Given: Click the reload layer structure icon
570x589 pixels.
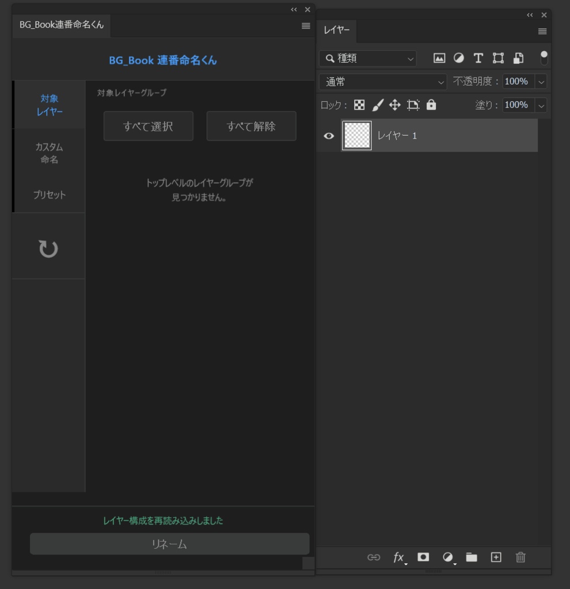Looking at the screenshot, I should [x=48, y=248].
